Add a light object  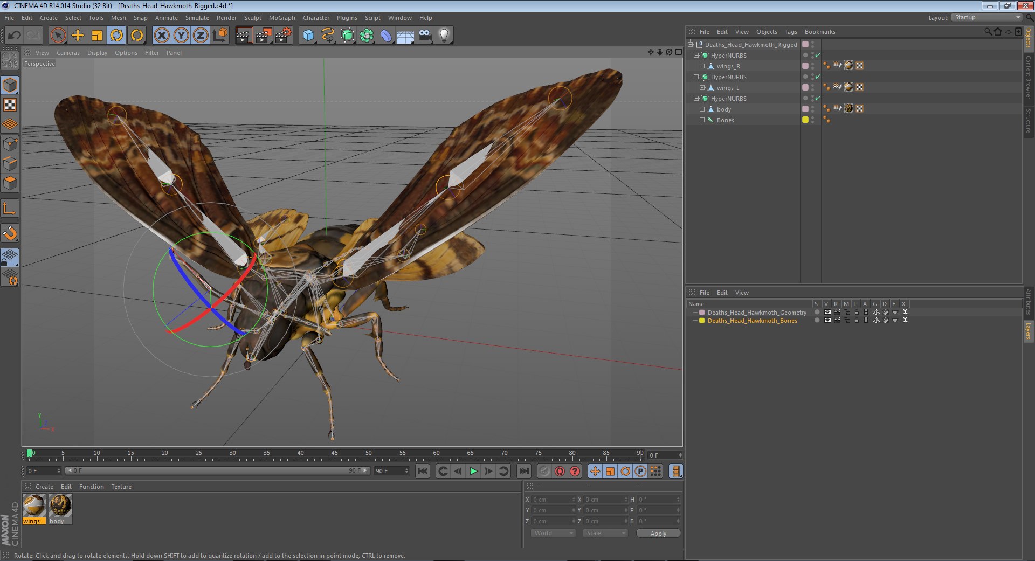pyautogui.click(x=444, y=36)
